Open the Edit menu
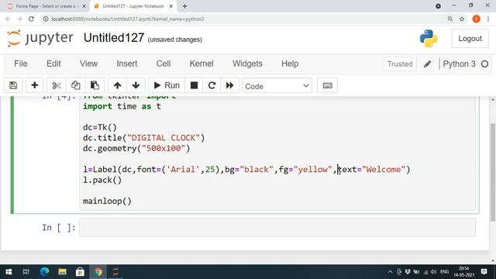Screen dimensions: 496x279 (x=53, y=64)
